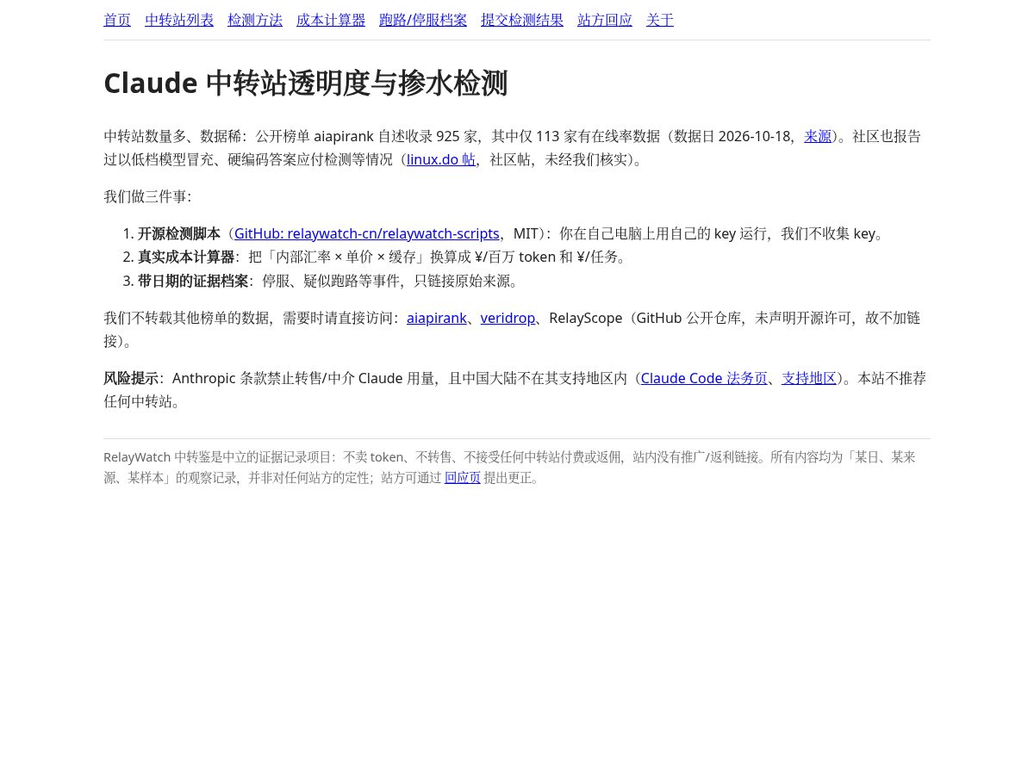Open the 检测方法 page
This screenshot has width=1034, height=775.
[x=255, y=20]
